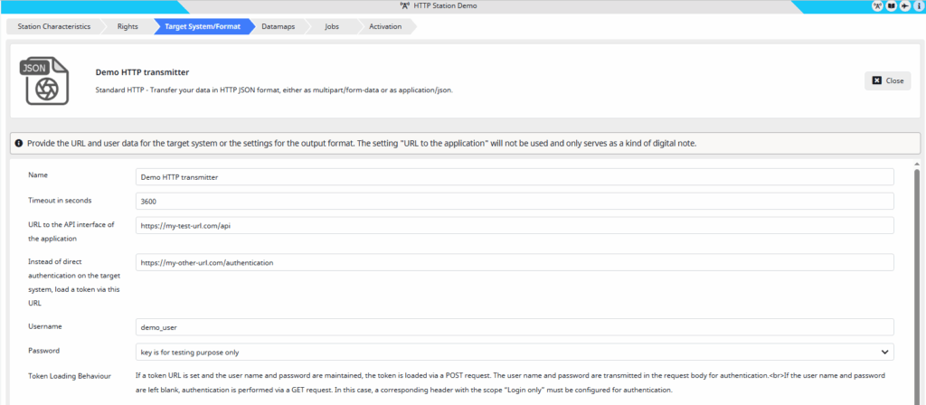Switch to the Rights step
The width and height of the screenshot is (926, 405).
[x=128, y=26]
